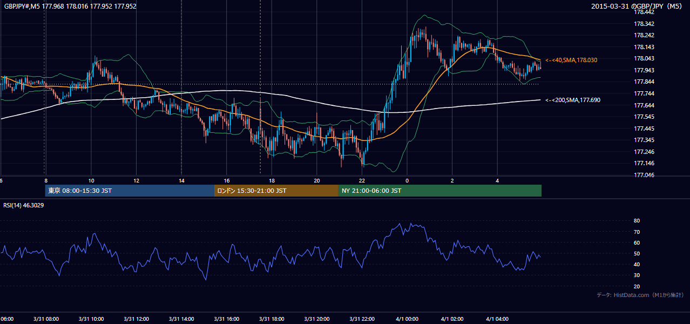This screenshot has height=324, width=690.
Task: Click the 178.442 price axis label
Action: click(x=643, y=12)
